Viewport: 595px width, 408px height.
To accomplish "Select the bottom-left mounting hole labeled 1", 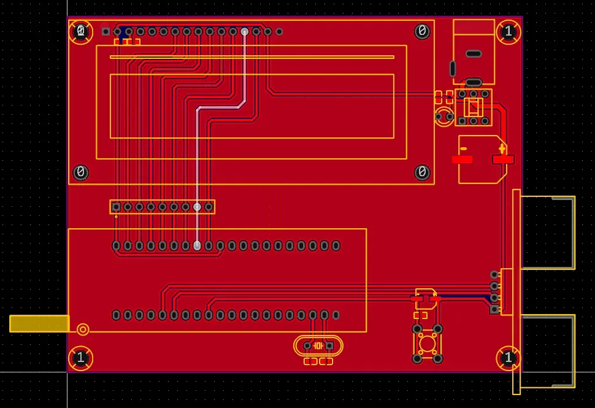I will (x=80, y=358).
